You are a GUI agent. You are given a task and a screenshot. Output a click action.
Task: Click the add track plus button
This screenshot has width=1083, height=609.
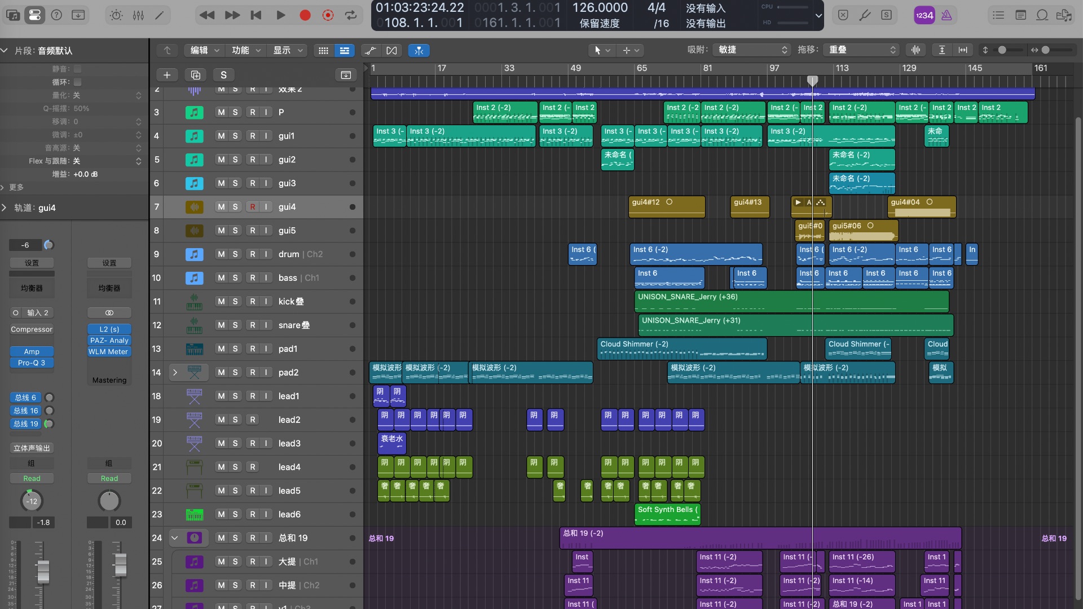tap(167, 74)
